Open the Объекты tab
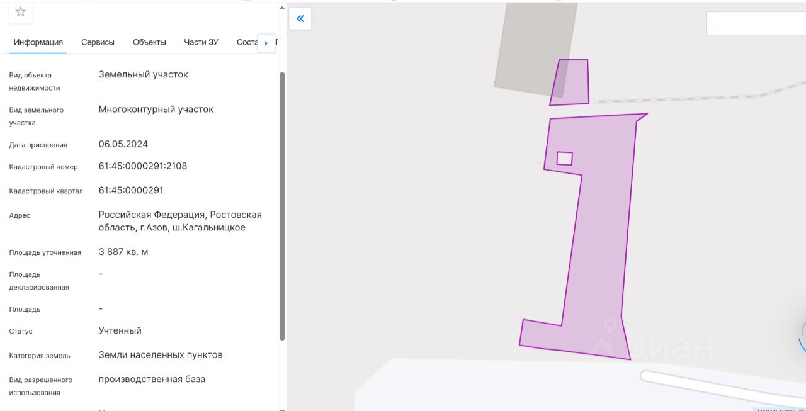The image size is (806, 411). coord(149,42)
